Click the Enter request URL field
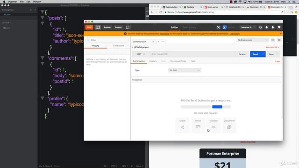This screenshot has height=168, width=299. 192,54
